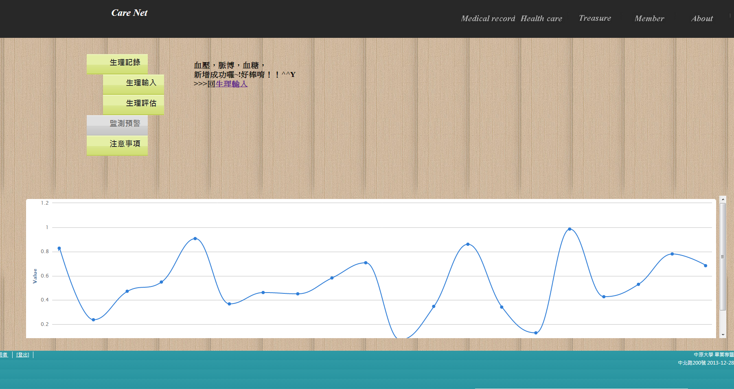The image size is (734, 389).
Task: Click the last data point on the chart line
Action: click(x=706, y=266)
